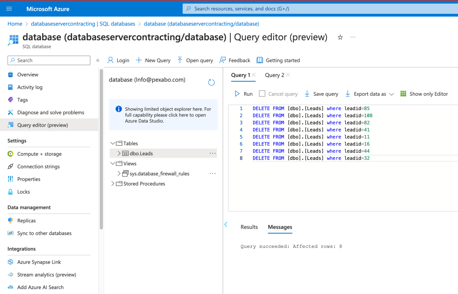Click the SQL database icon next to the title
The height and width of the screenshot is (294, 458).
point(13,40)
